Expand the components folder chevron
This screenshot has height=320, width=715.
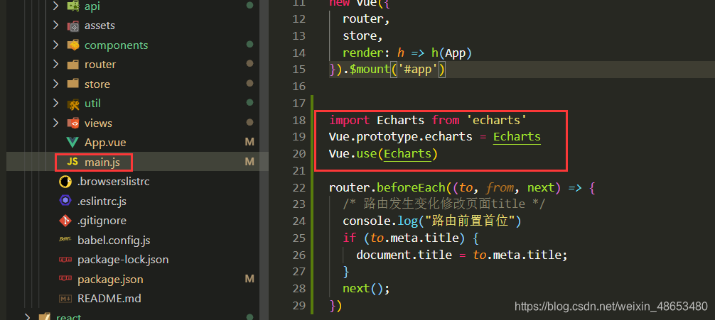coord(55,45)
